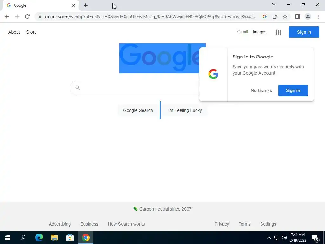
Task: Open the Google apps grid
Action: (x=279, y=32)
